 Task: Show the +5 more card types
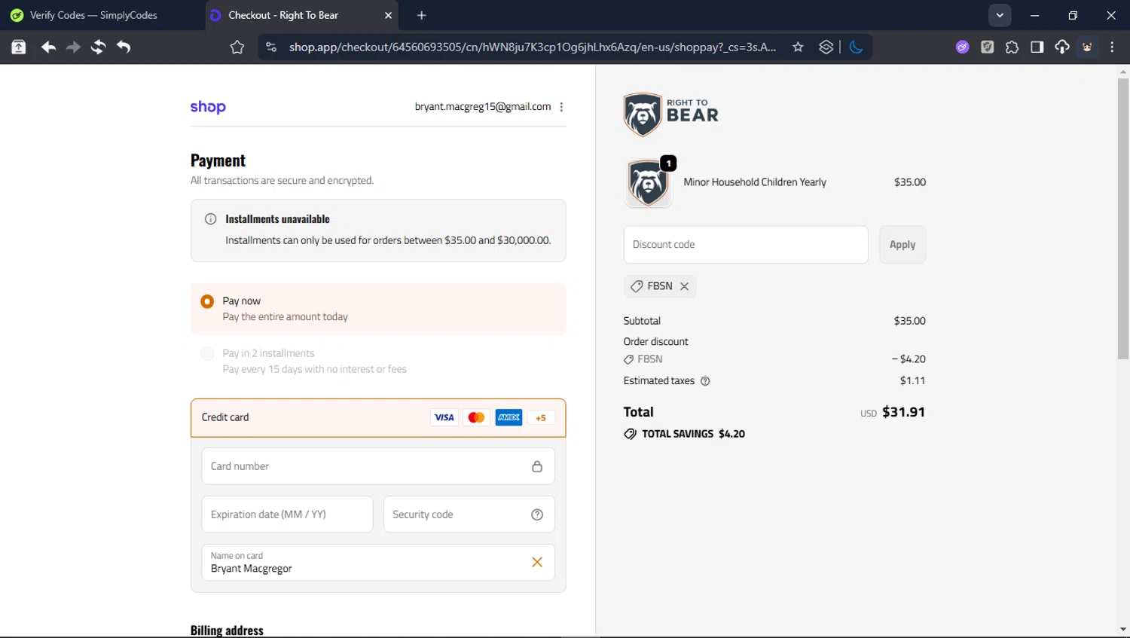541,418
